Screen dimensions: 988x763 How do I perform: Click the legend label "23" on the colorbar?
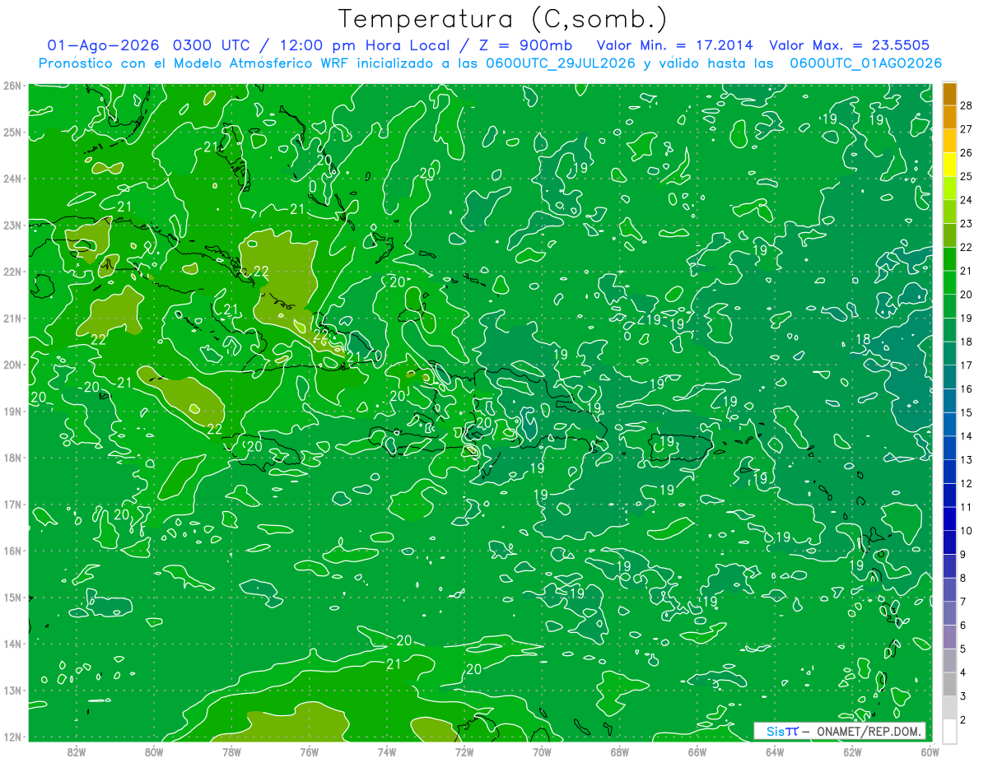click(967, 223)
